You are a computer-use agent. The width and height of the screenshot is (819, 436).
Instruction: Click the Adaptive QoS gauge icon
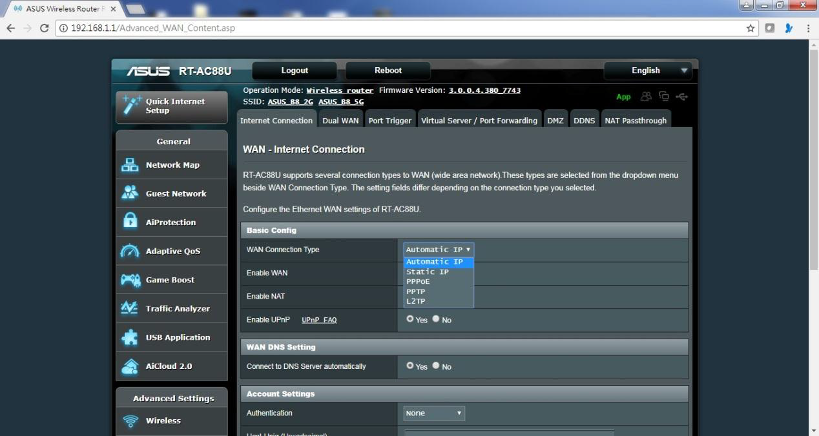(x=130, y=251)
